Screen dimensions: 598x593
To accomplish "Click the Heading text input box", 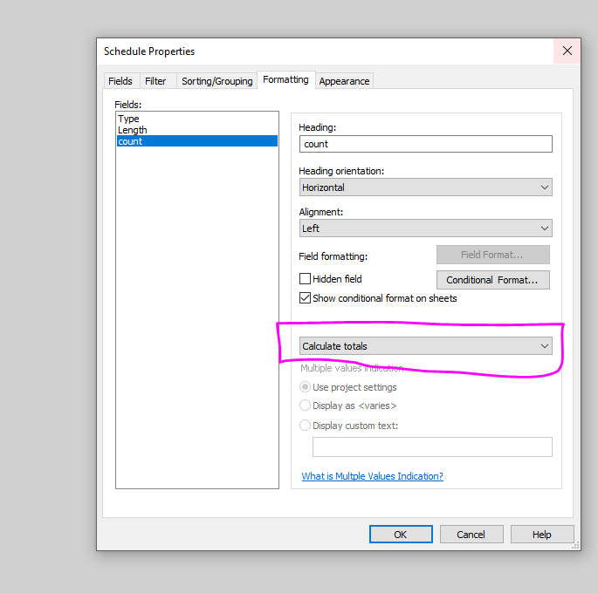I will 425,144.
